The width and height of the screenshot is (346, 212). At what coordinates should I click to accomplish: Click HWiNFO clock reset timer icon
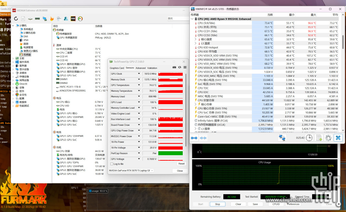pos(309,138)
